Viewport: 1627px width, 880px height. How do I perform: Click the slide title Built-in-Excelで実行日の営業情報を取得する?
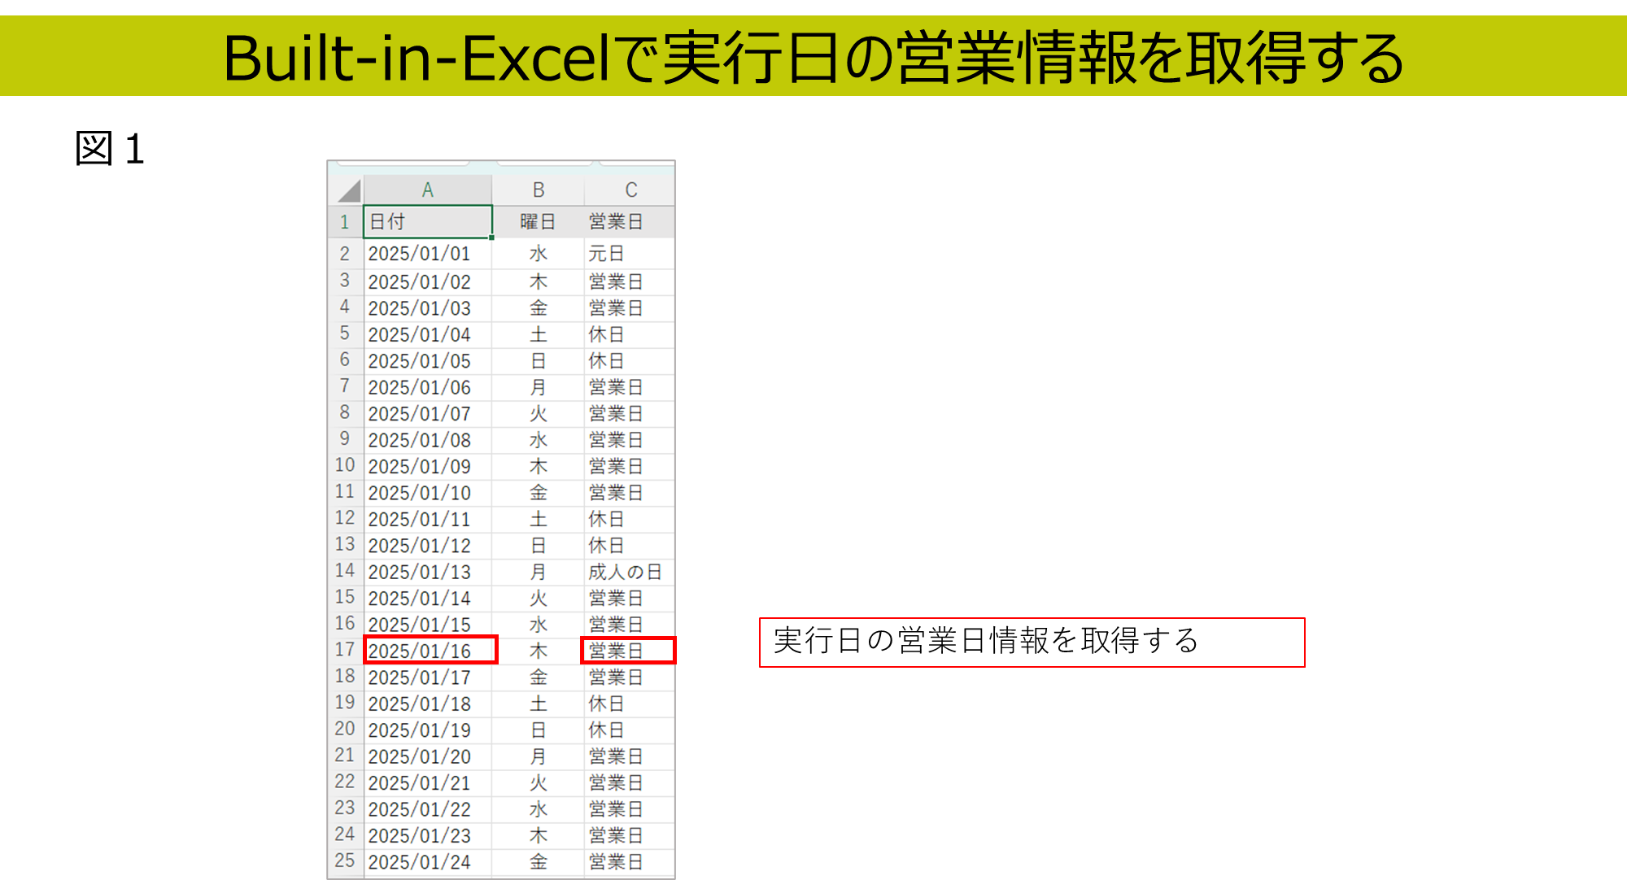pos(813,57)
